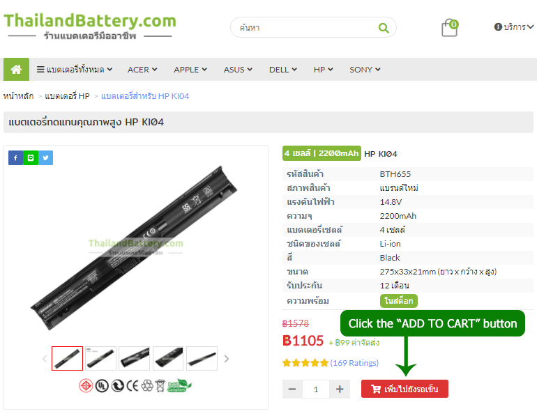Click the search magnifier icon
537x418 pixels.
384,28
